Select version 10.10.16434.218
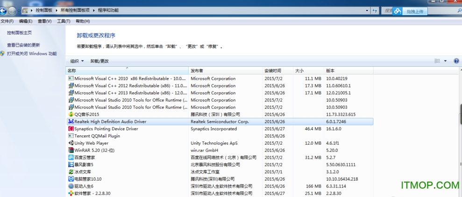The height and width of the screenshot is (197, 462). (x=342, y=179)
